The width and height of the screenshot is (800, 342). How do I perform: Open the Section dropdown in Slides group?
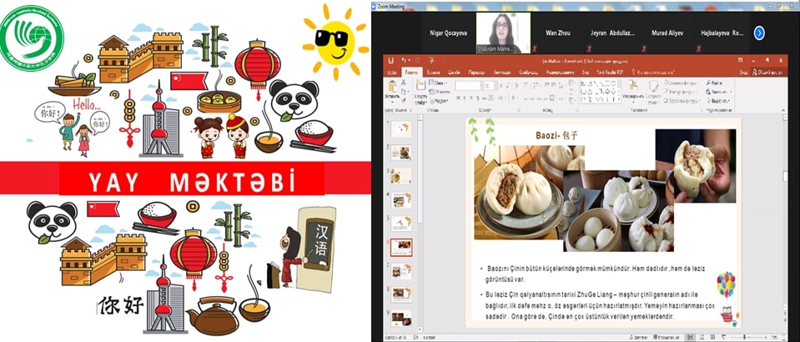tap(438, 101)
